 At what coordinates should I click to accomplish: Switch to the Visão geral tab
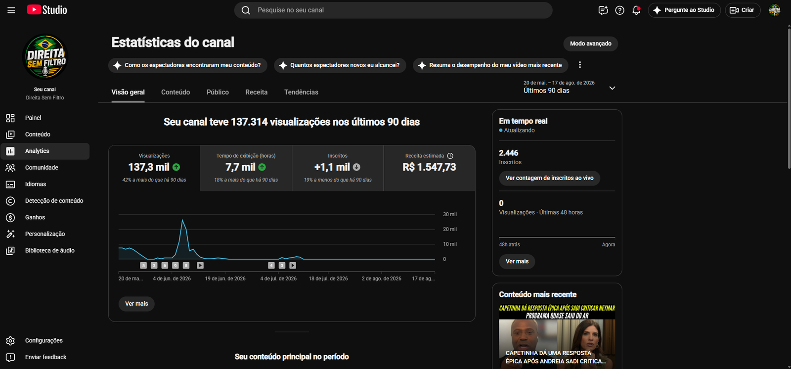click(128, 92)
